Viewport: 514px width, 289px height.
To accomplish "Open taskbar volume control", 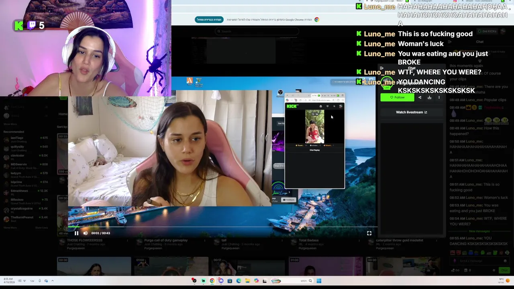I will click(x=19, y=281).
